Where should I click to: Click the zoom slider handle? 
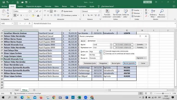pos(163,93)
